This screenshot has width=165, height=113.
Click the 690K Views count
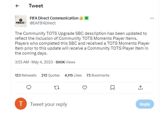point(66,62)
